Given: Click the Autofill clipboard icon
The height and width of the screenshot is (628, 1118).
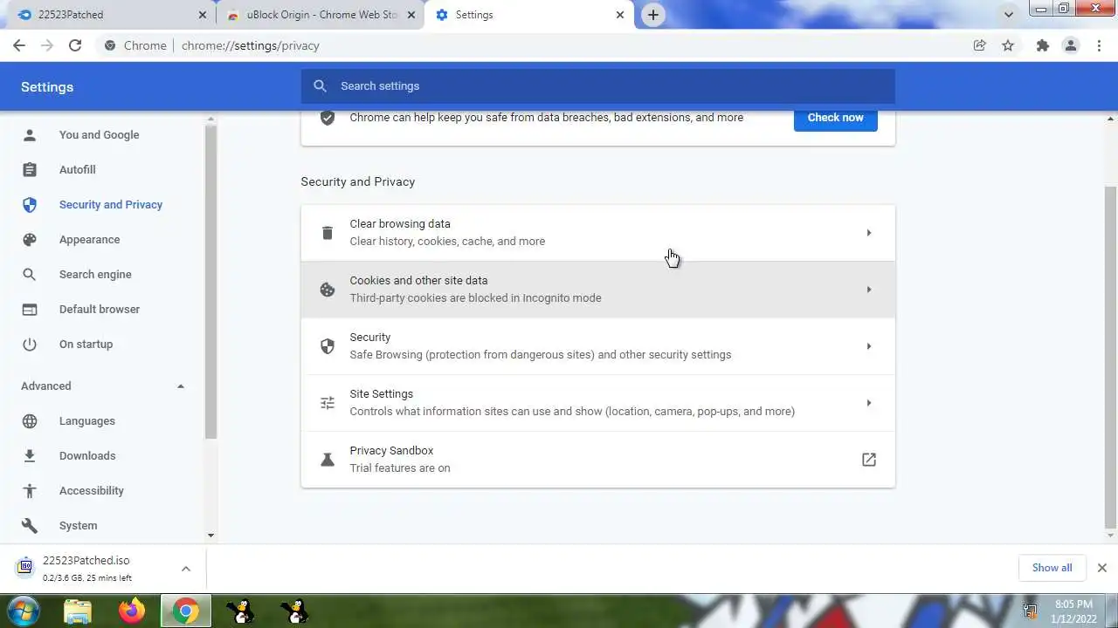Looking at the screenshot, I should (x=30, y=170).
